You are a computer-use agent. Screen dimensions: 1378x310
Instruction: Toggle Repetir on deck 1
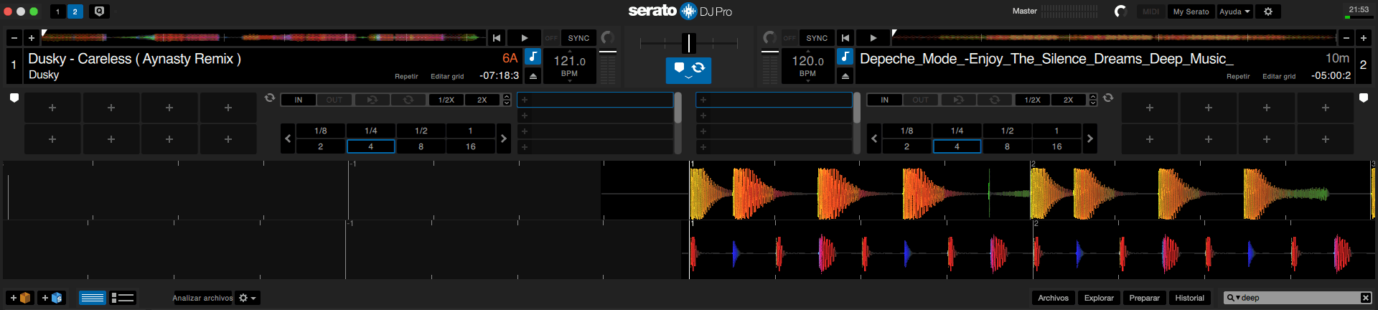(x=406, y=77)
